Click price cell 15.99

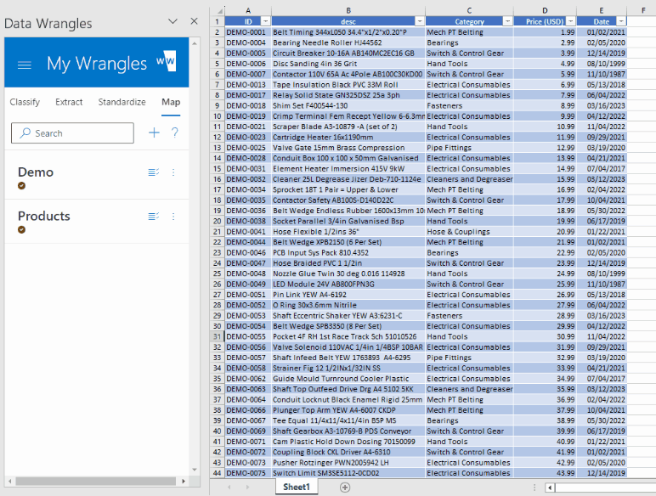click(x=545, y=179)
